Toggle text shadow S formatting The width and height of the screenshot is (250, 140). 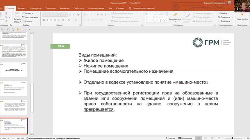click(x=55, y=20)
